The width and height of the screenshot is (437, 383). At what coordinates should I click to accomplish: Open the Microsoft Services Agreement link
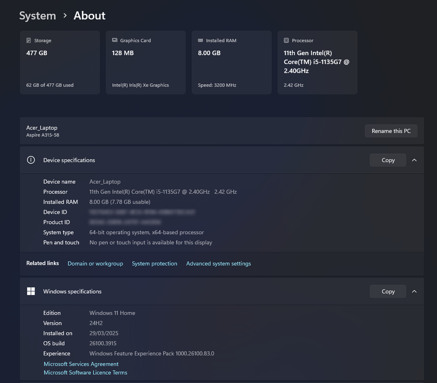[81, 364]
